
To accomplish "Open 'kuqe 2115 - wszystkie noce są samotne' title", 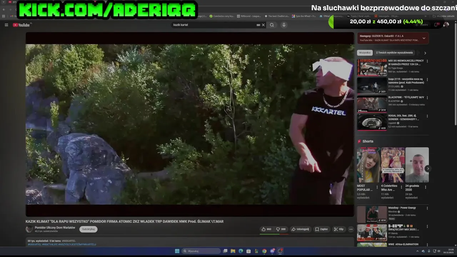I will 406,81.
